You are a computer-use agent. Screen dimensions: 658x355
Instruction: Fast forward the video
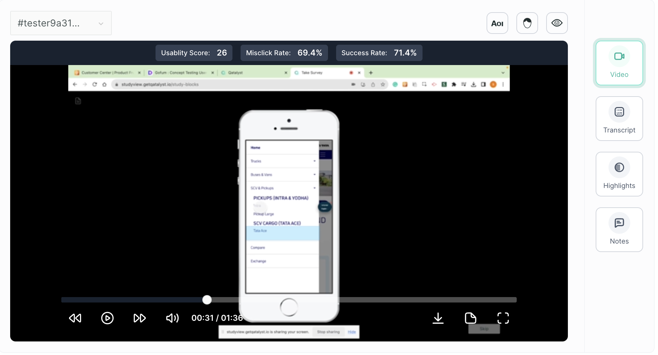(x=140, y=318)
